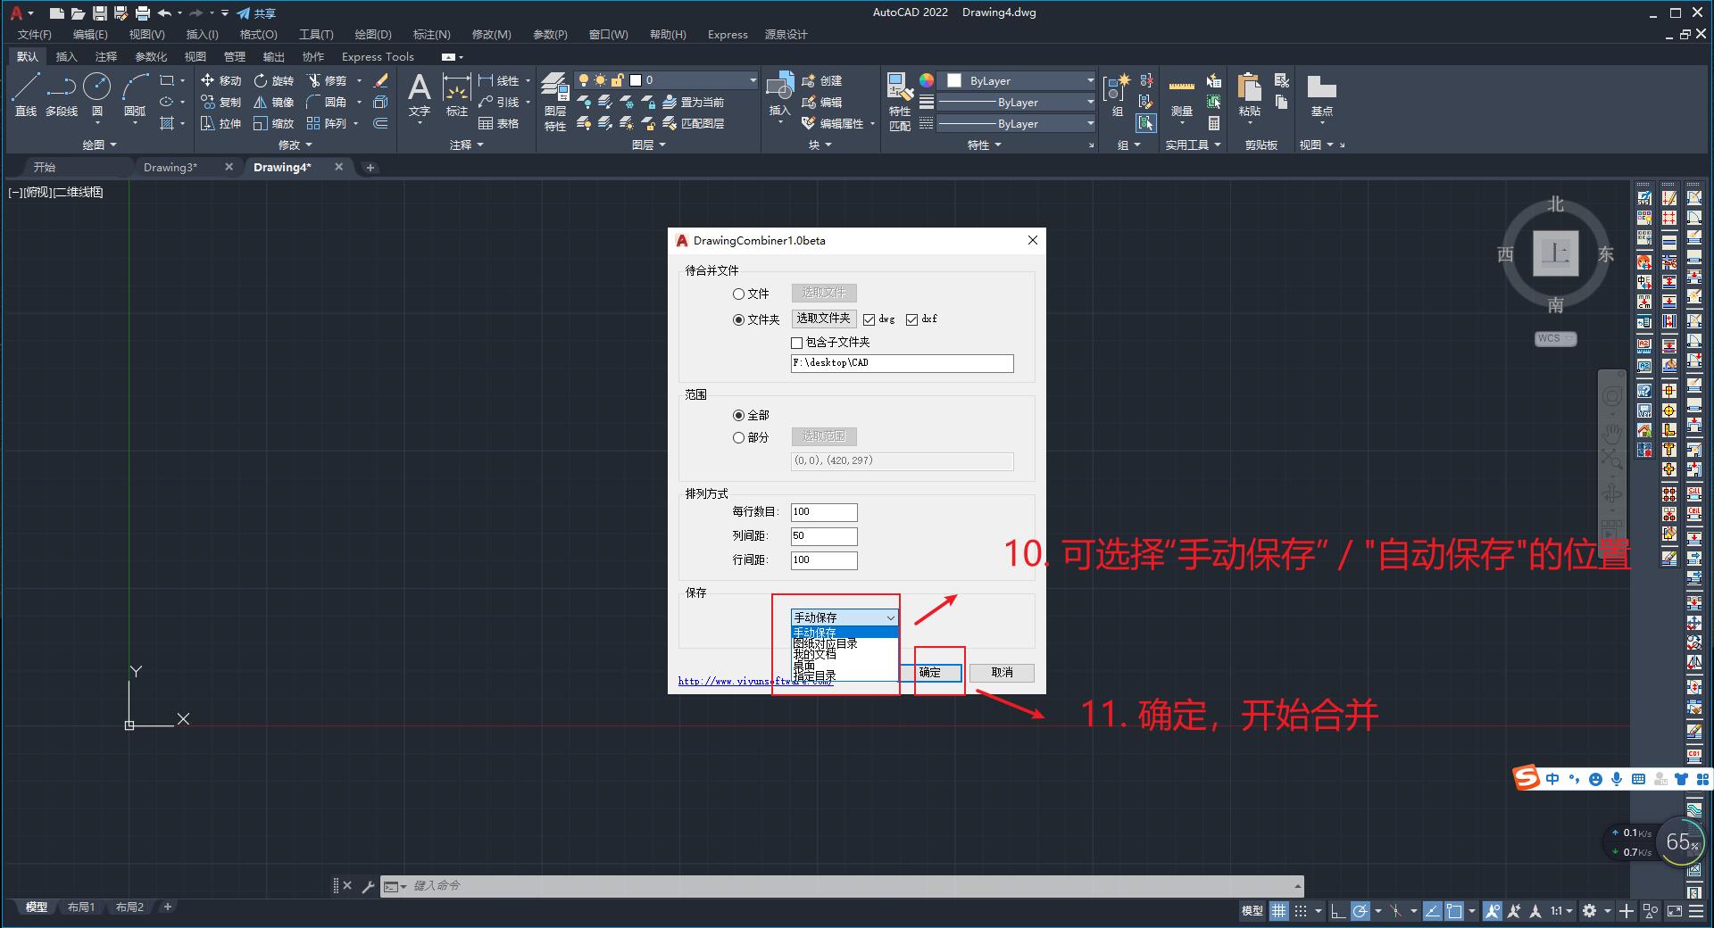Image resolution: width=1714 pixels, height=928 pixels.
Task: Open the Group (组) tool
Action: (1117, 95)
